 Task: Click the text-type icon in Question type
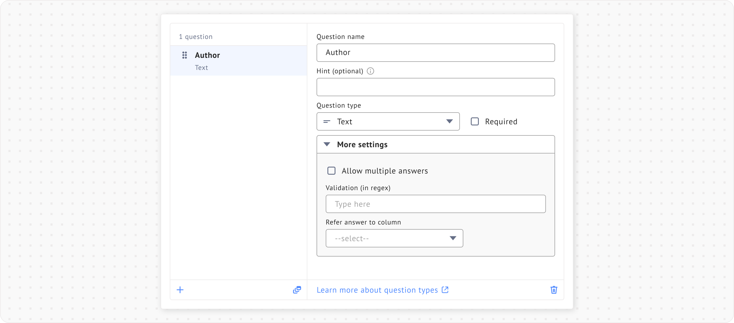tap(327, 122)
